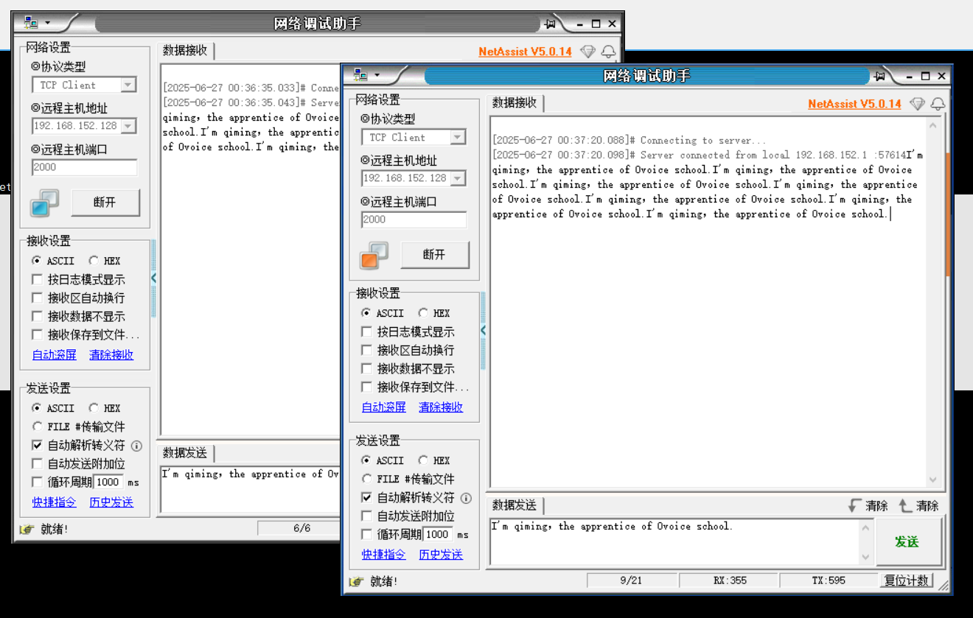Click remote port 2000 field in front window

pyautogui.click(x=414, y=220)
